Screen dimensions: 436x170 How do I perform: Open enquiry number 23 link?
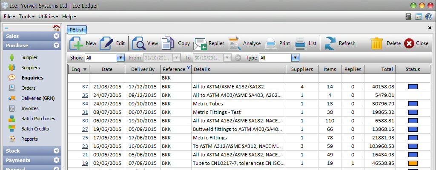(85, 146)
